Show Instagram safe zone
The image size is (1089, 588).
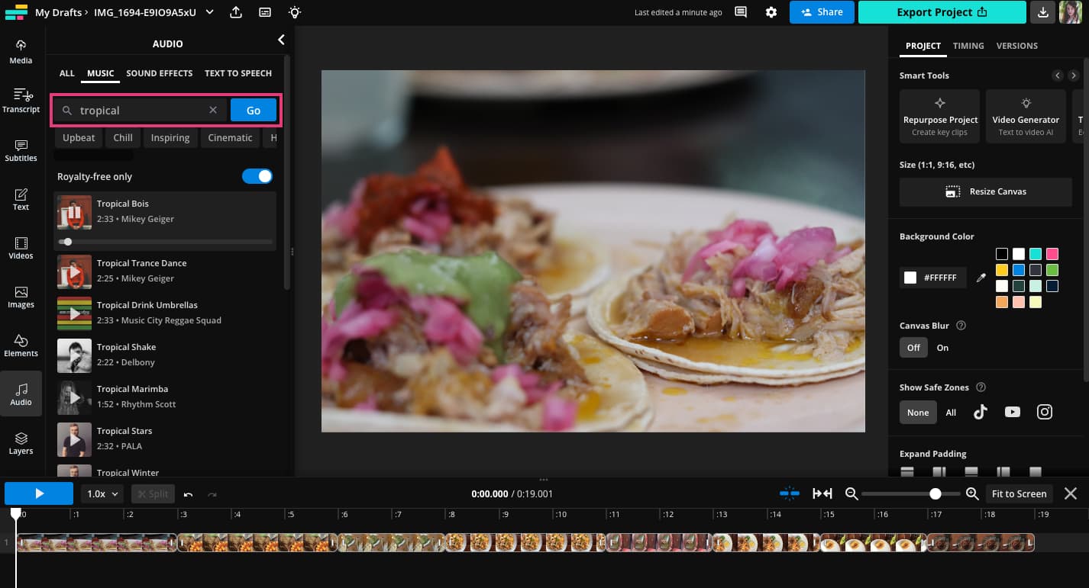click(x=1045, y=412)
